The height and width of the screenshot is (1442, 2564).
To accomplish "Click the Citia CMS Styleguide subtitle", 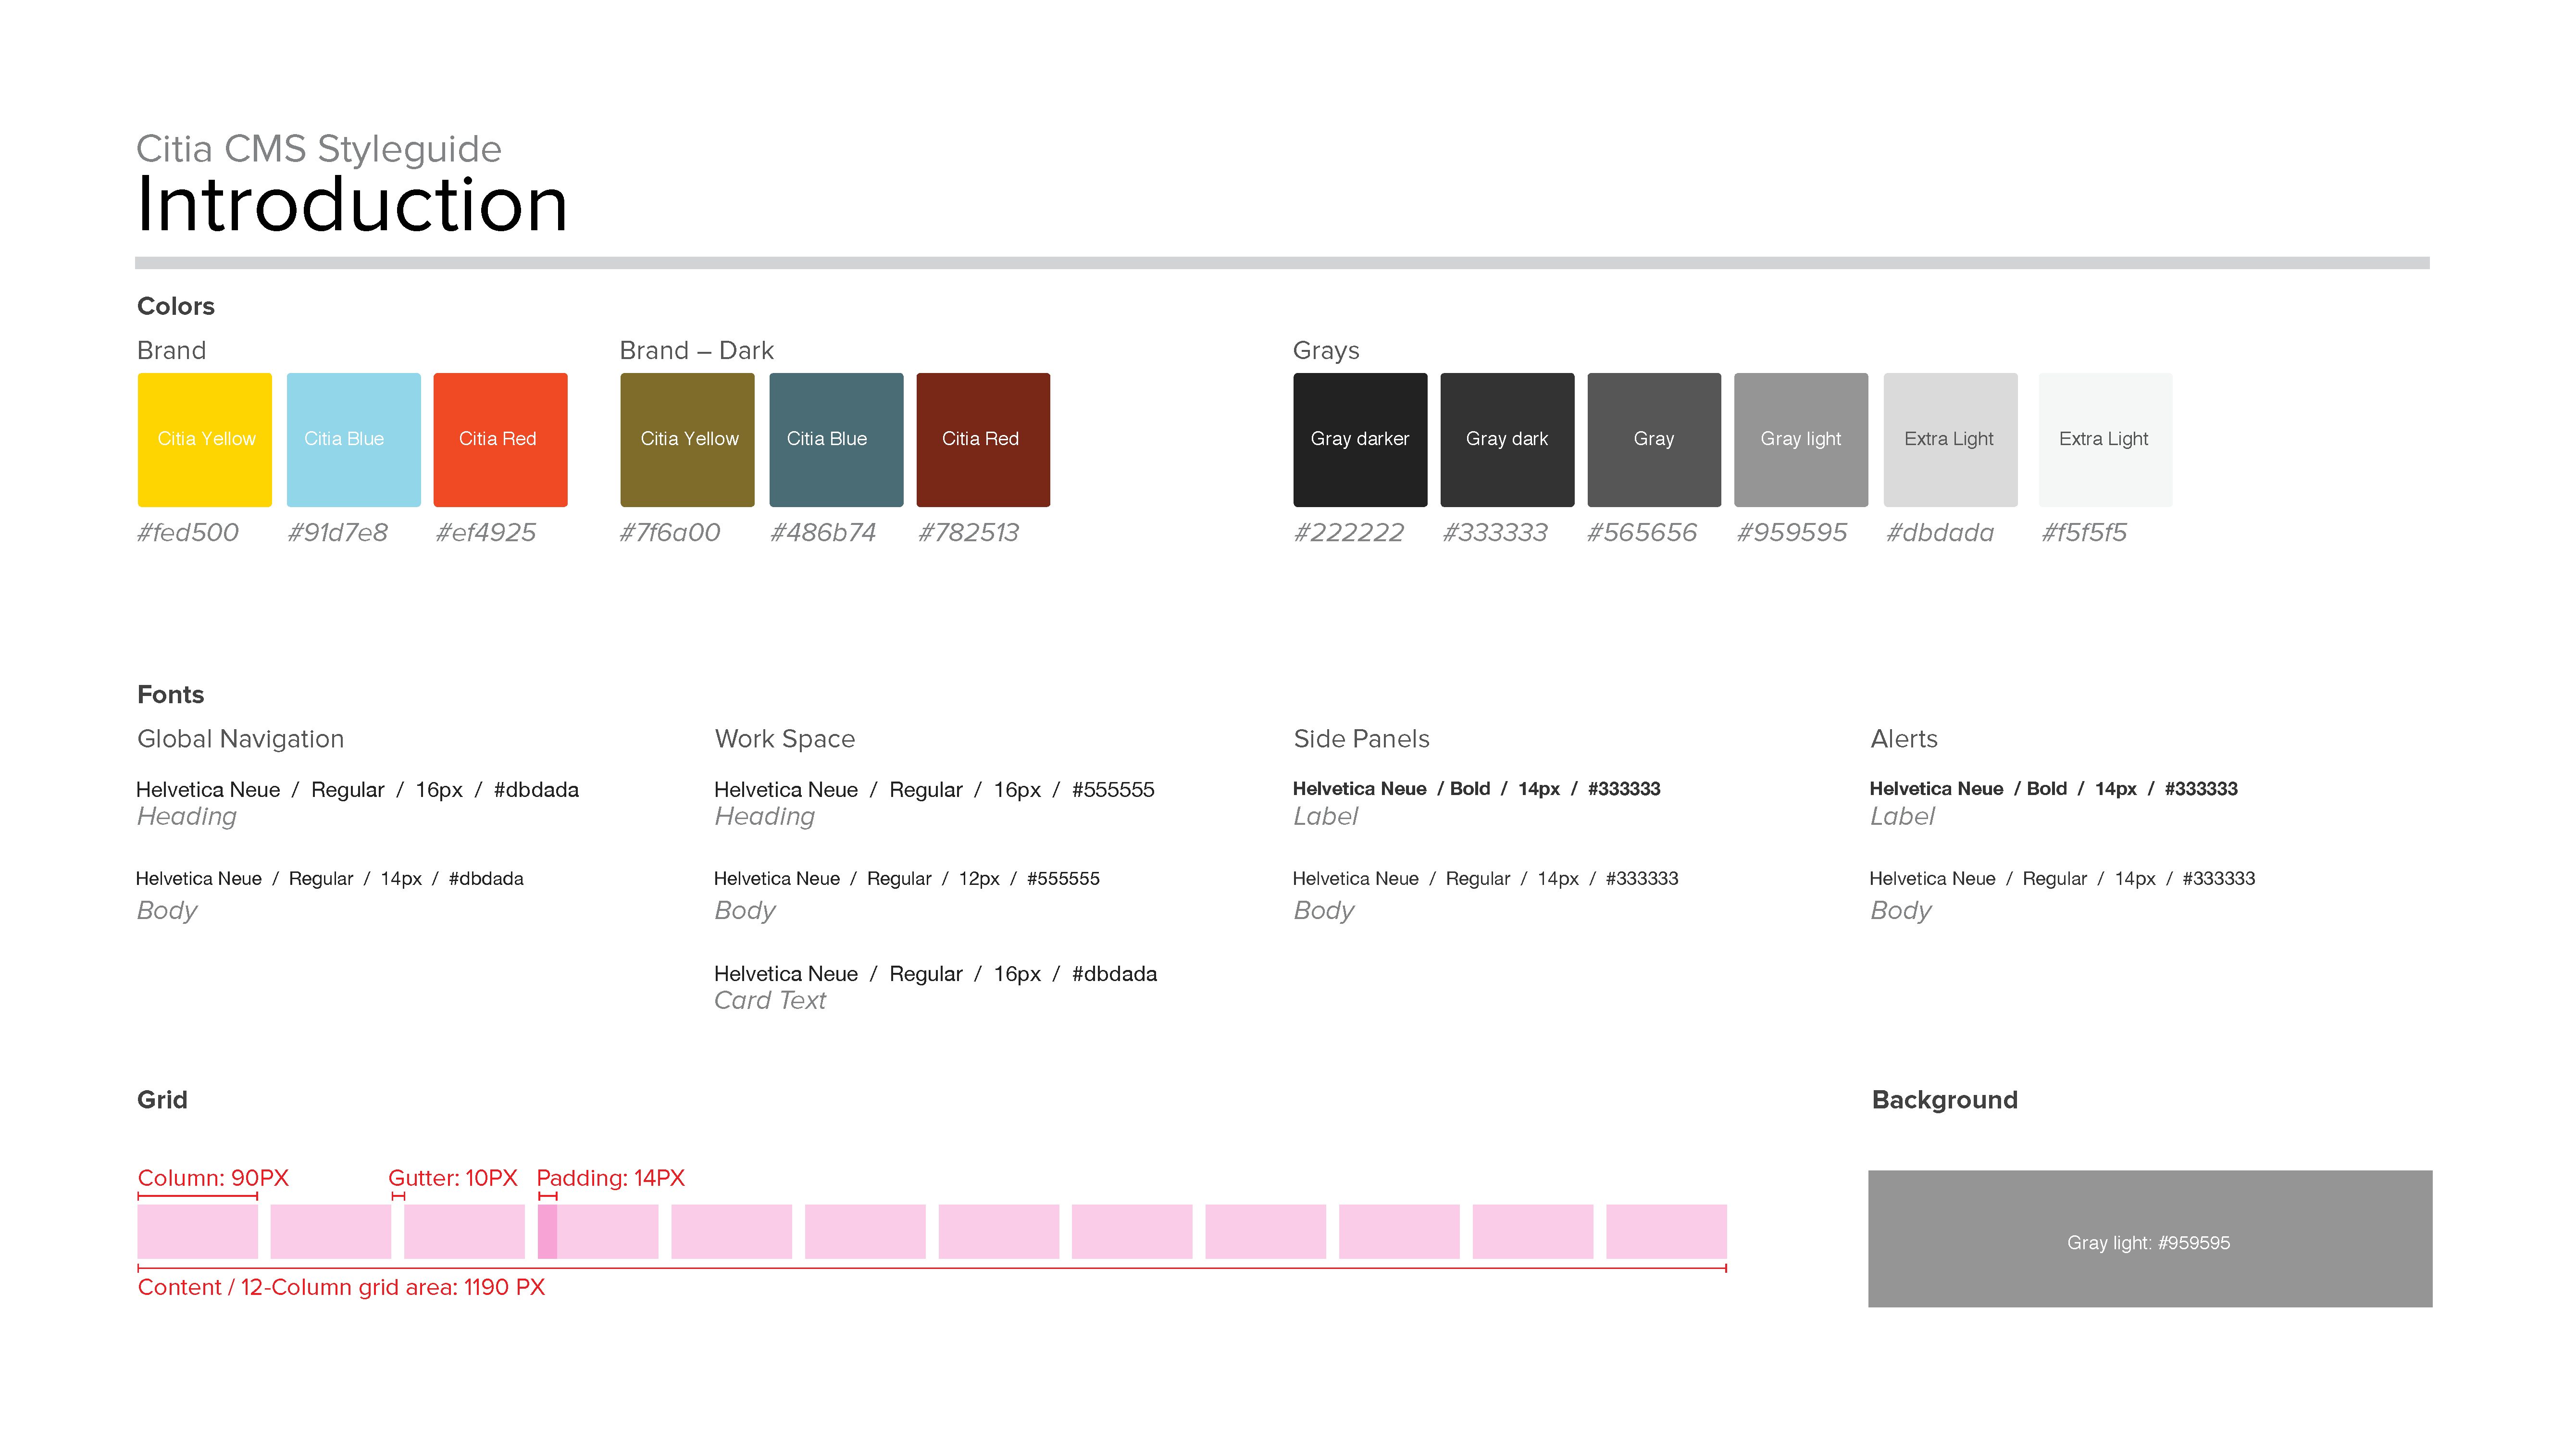I will (x=319, y=149).
